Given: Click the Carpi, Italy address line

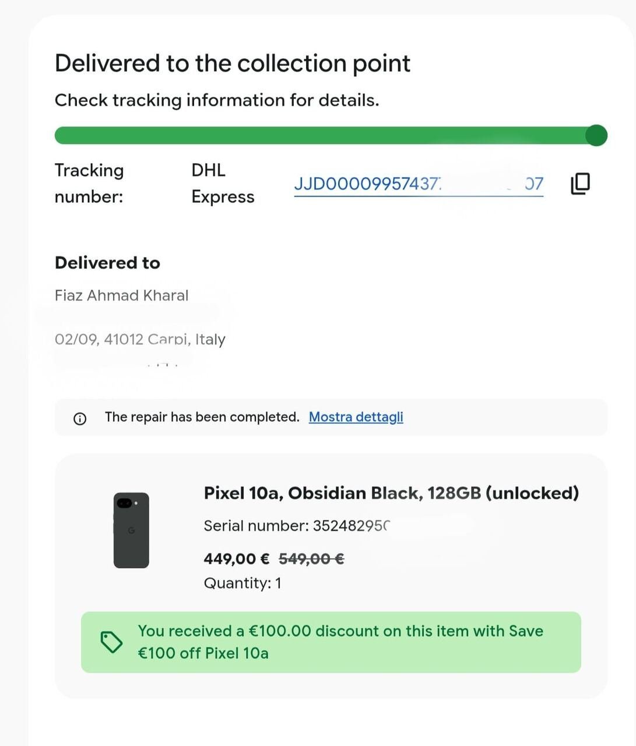Looking at the screenshot, I should [140, 339].
